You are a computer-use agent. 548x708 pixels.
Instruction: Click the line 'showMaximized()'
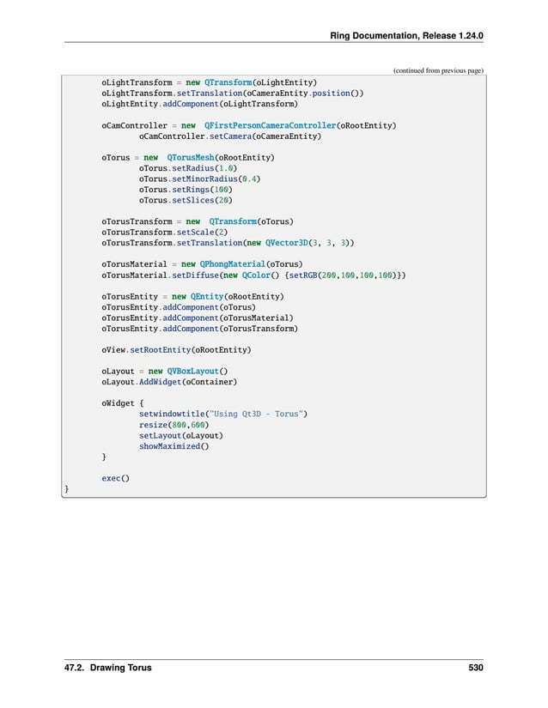coord(174,446)
